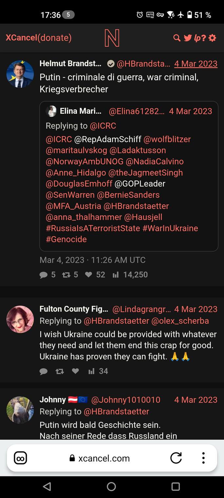The width and height of the screenshot is (224, 498).
Task: Open the #RussiaIsATerroristState hashtag
Action: (x=93, y=228)
